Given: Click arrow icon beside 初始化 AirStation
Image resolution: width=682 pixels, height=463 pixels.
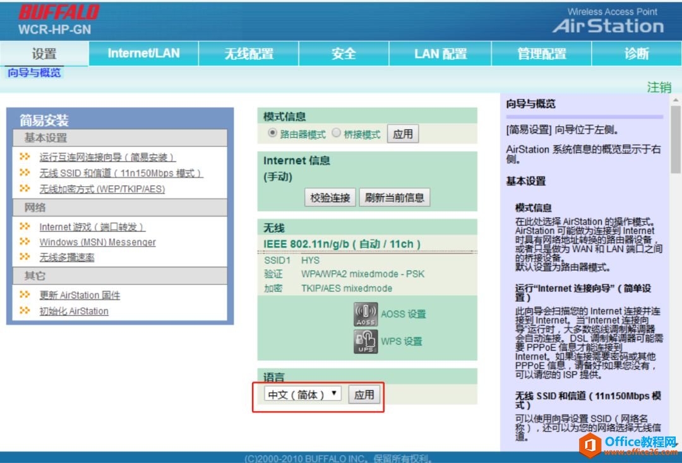Looking at the screenshot, I should (25, 310).
